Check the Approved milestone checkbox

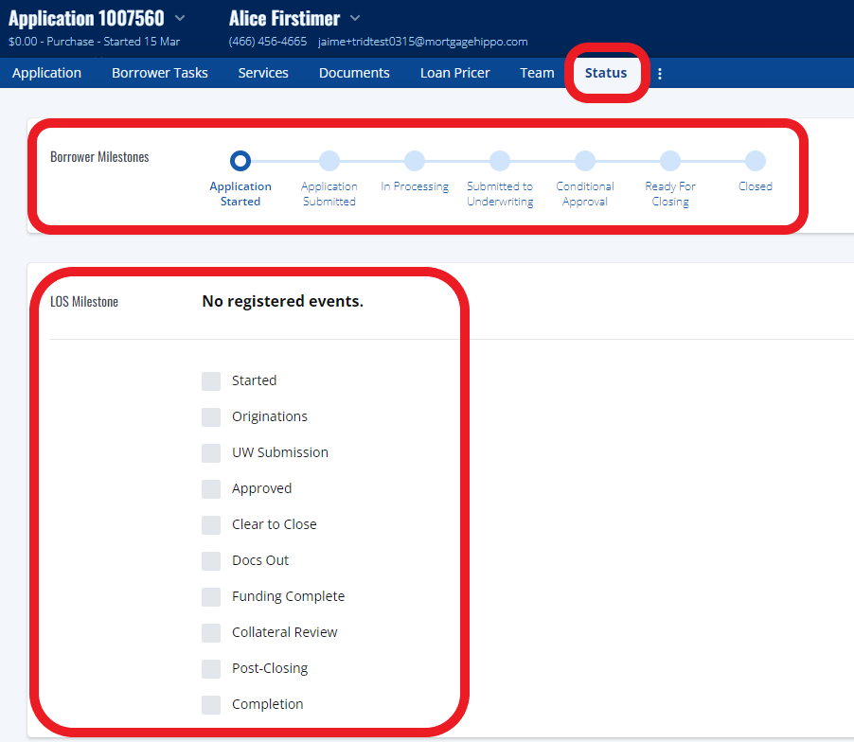(x=211, y=489)
